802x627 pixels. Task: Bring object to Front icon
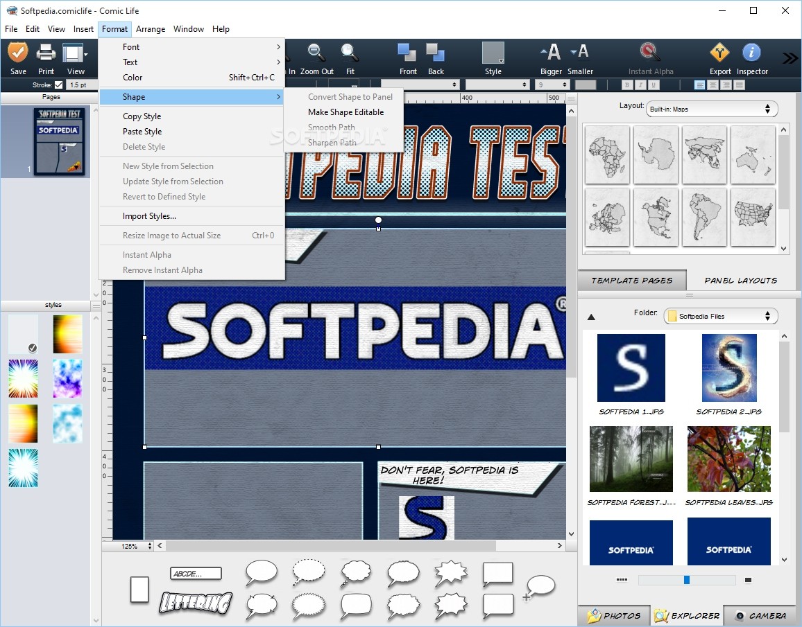click(x=407, y=53)
